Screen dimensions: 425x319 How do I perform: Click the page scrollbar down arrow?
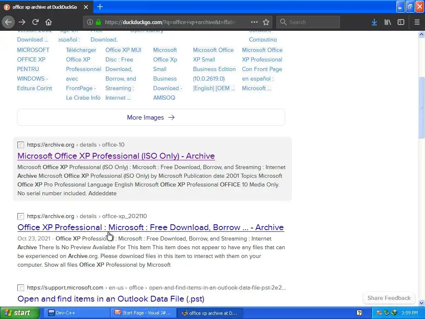[x=421, y=303]
